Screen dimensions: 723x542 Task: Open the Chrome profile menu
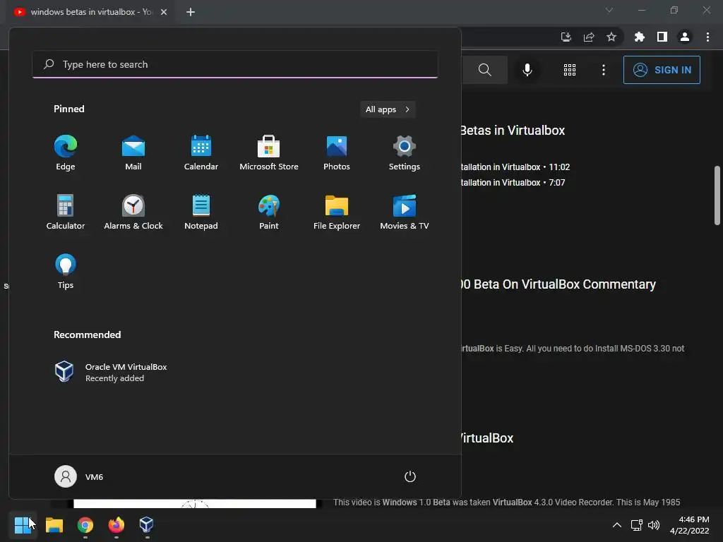point(685,37)
